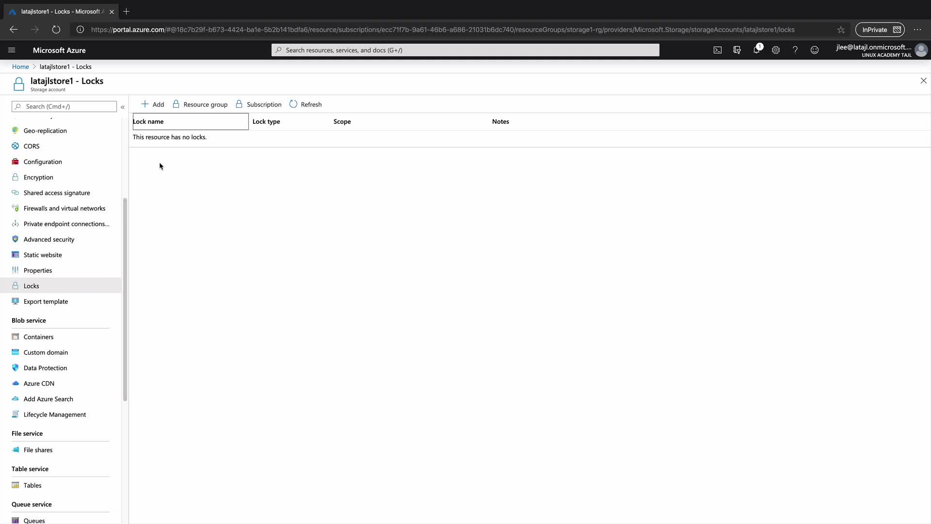Click the sidebar vertical scrollbar

coord(125,299)
